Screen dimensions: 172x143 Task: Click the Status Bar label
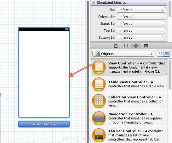click(108, 24)
